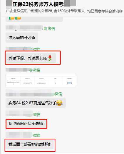124x154 pixels.
Task: Click the 微信 label above 我后面全部看她的磨眼睛
Action: click(37, 135)
